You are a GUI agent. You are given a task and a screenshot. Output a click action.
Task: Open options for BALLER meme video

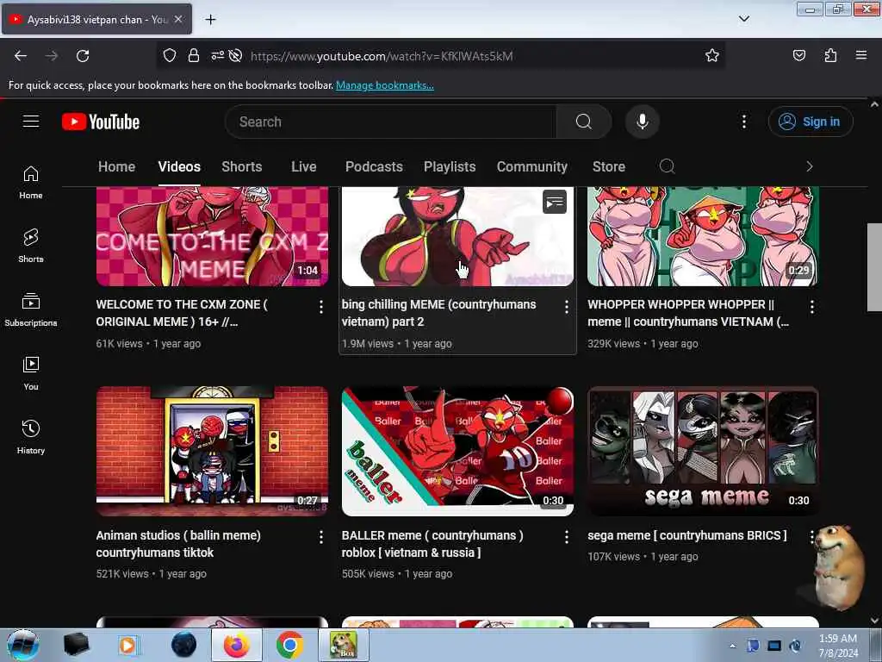pos(567,537)
